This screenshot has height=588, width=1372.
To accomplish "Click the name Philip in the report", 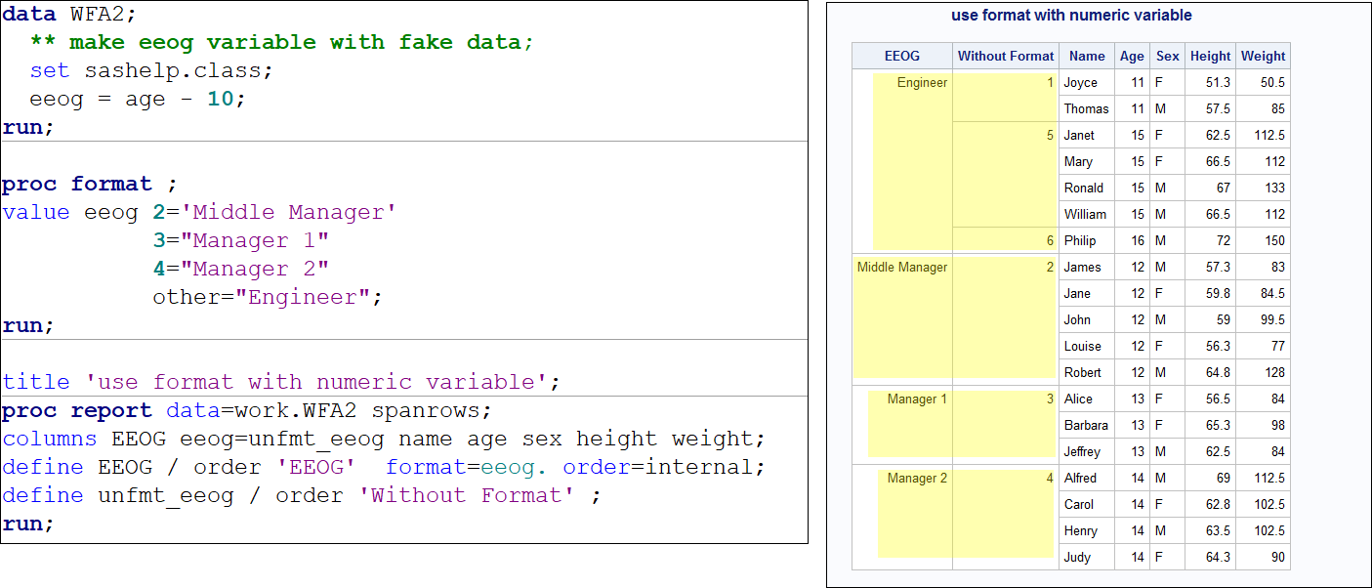I will coord(1080,241).
